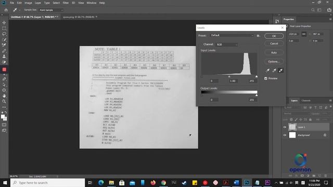
Task: Select the Zoom magnifier tool
Action: tap(4, 102)
